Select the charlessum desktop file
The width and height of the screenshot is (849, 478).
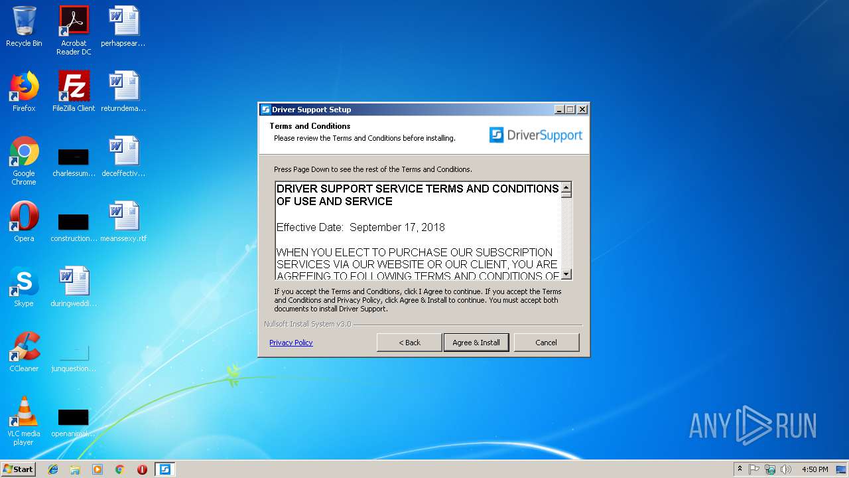[74, 163]
